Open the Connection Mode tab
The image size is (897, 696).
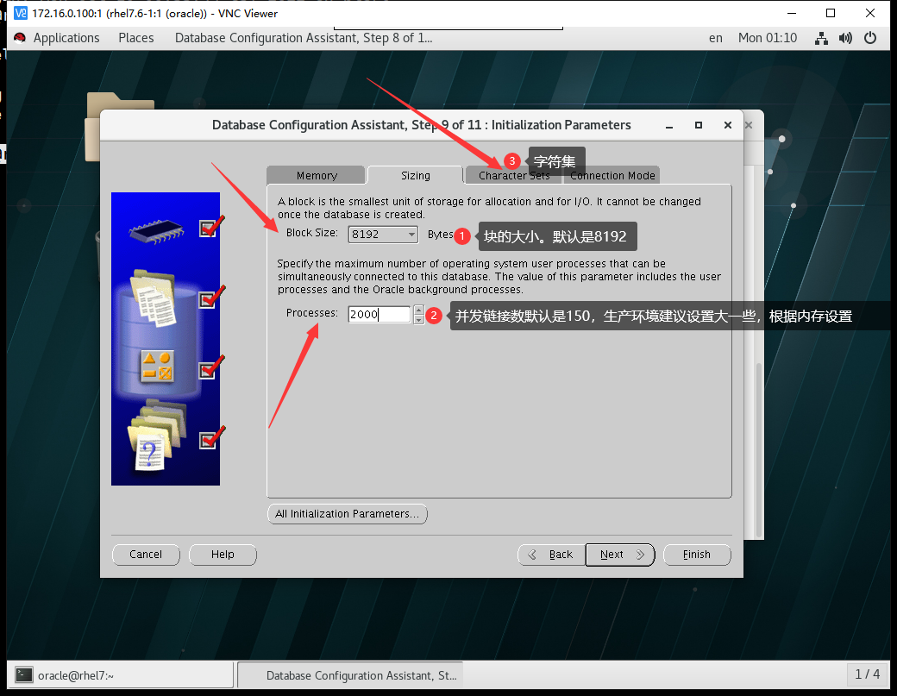click(x=612, y=175)
